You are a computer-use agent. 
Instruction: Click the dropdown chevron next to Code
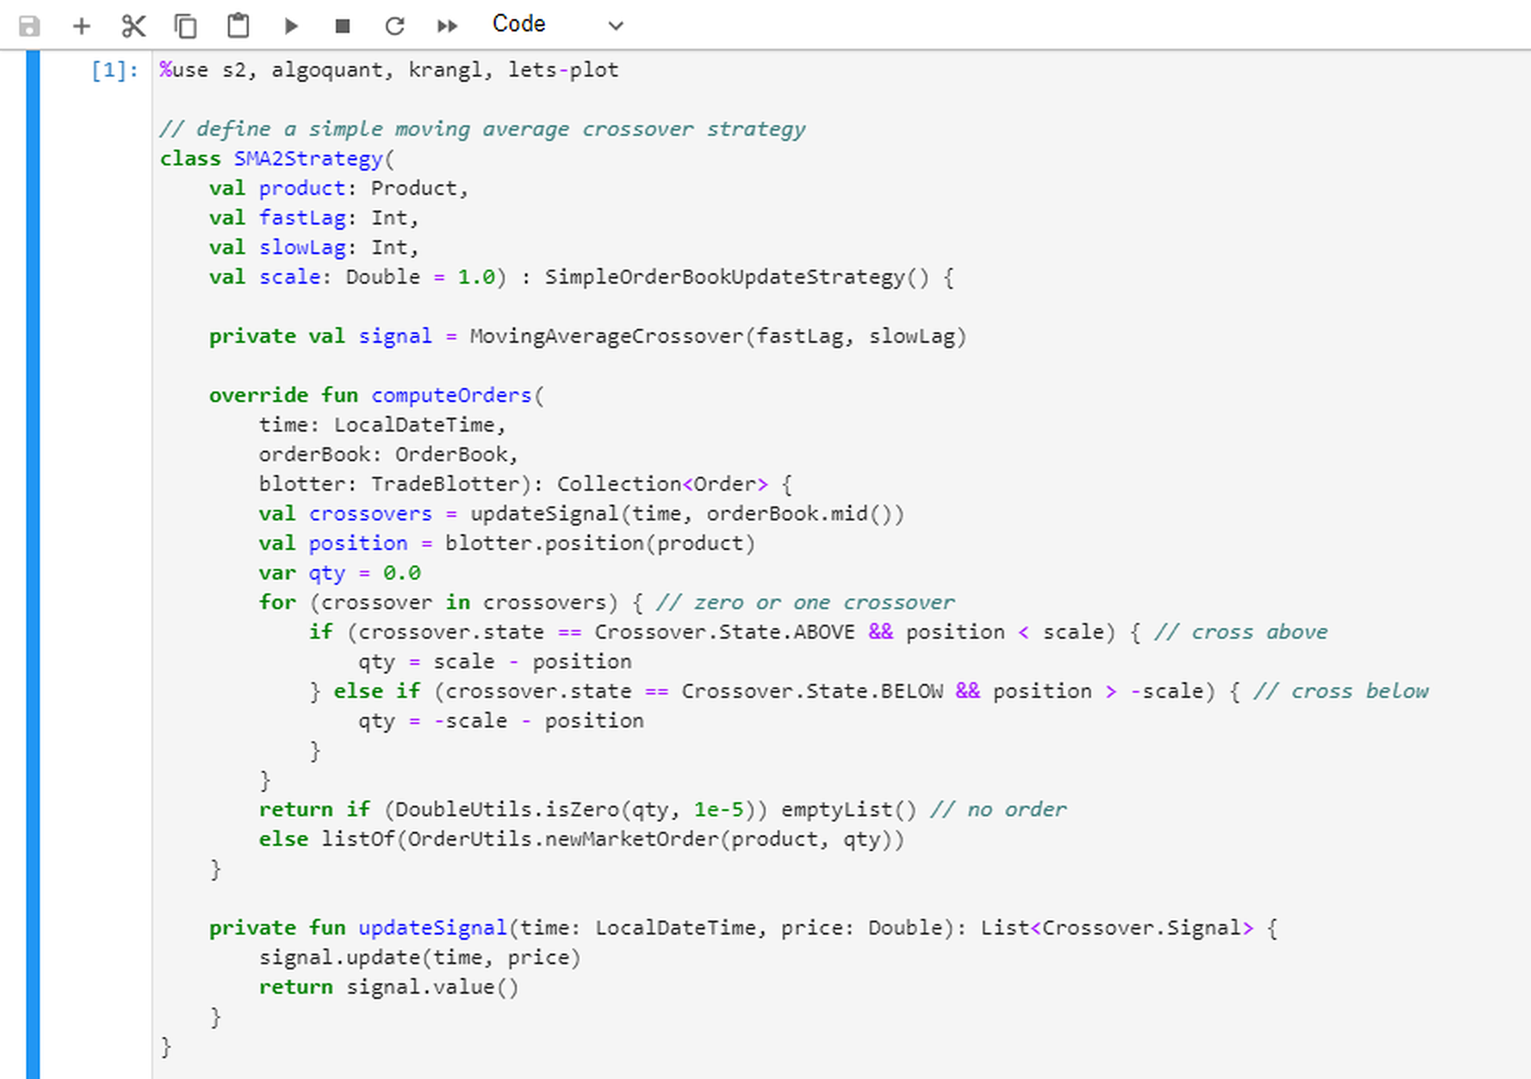pos(616,26)
